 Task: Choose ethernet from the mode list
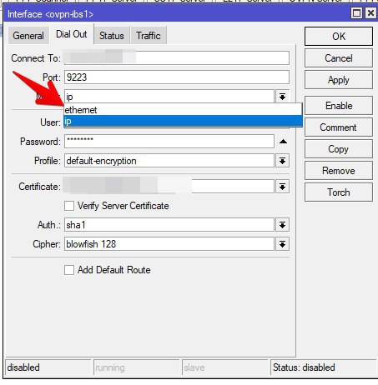(x=183, y=110)
